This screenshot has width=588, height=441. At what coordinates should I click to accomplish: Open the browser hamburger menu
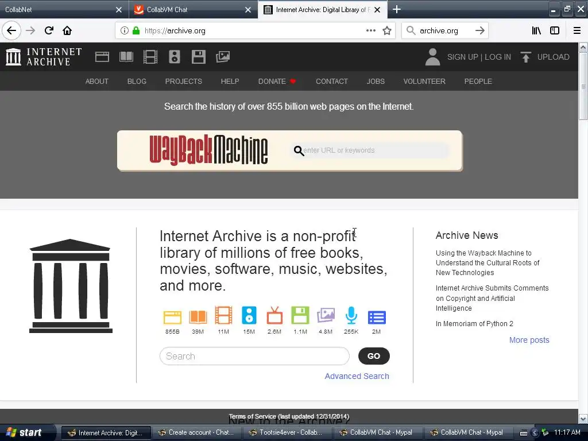click(x=577, y=30)
